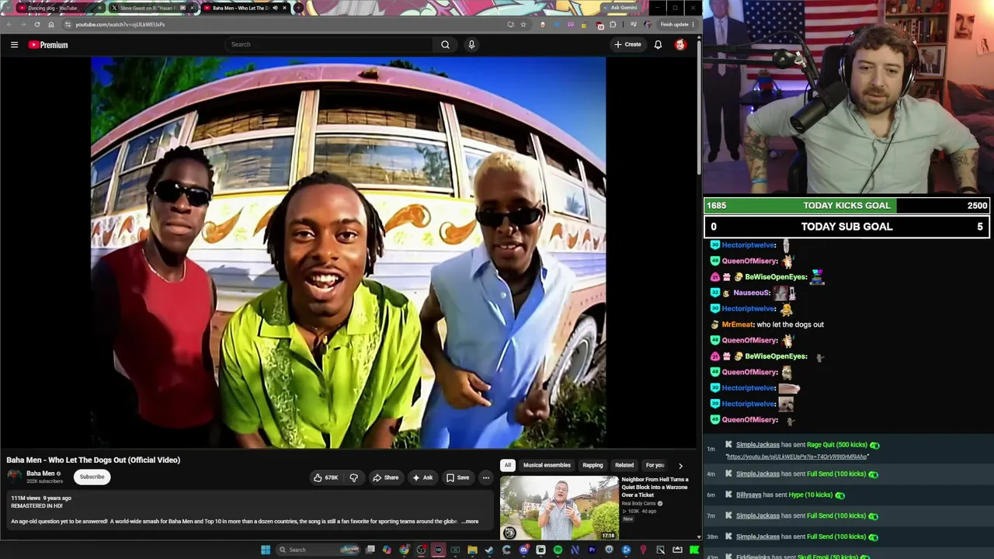Open the Baha Men channel avatar
The image size is (994, 559).
(x=14, y=476)
